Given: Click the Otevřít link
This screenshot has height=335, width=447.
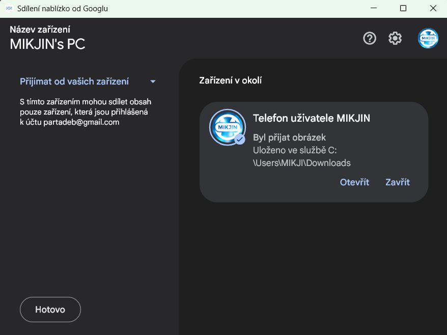Looking at the screenshot, I should click(354, 182).
